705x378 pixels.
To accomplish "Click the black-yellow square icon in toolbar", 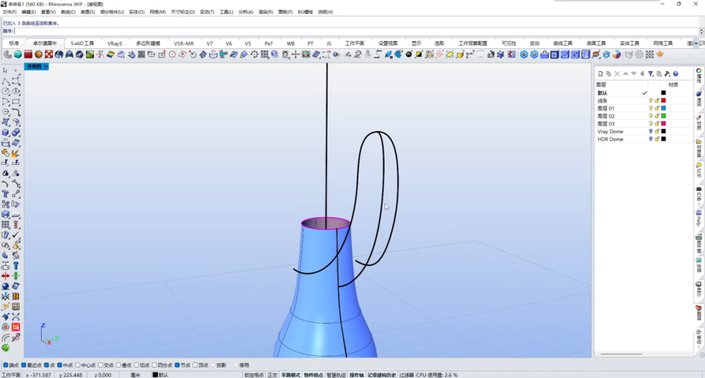I will [418, 54].
